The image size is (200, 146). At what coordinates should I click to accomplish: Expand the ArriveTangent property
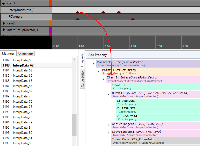point(109,125)
